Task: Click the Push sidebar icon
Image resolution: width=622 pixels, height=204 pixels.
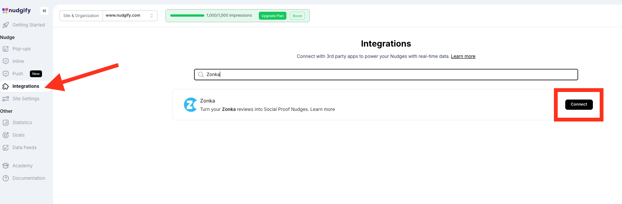Action: coord(6,74)
